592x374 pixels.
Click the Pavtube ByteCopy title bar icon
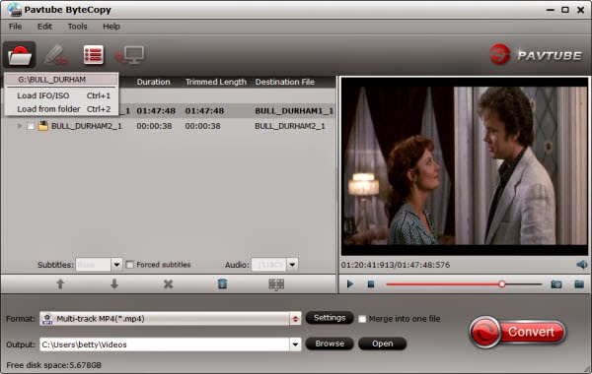point(14,10)
